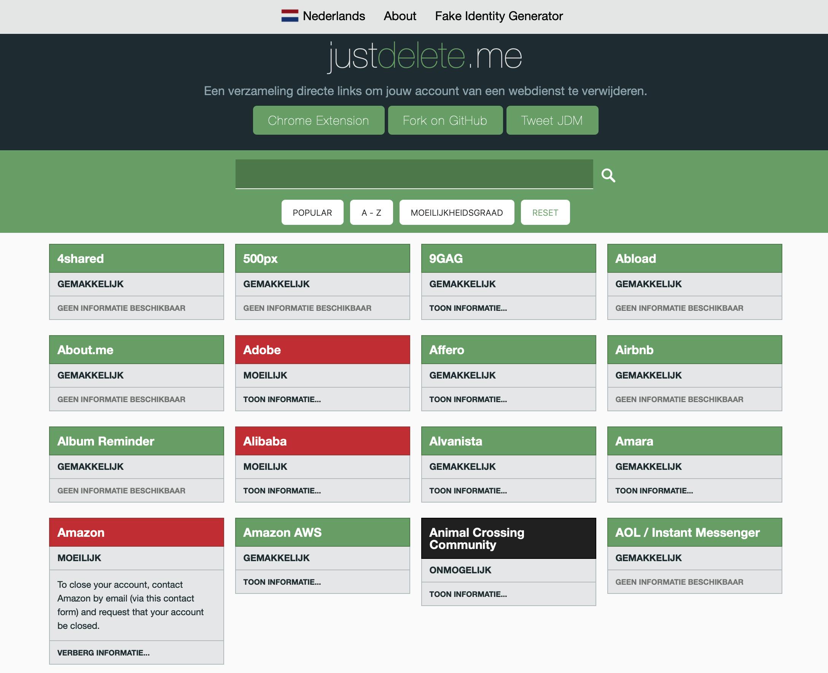The height and width of the screenshot is (673, 828).
Task: Open Fake Identity Generator page
Action: tap(498, 16)
